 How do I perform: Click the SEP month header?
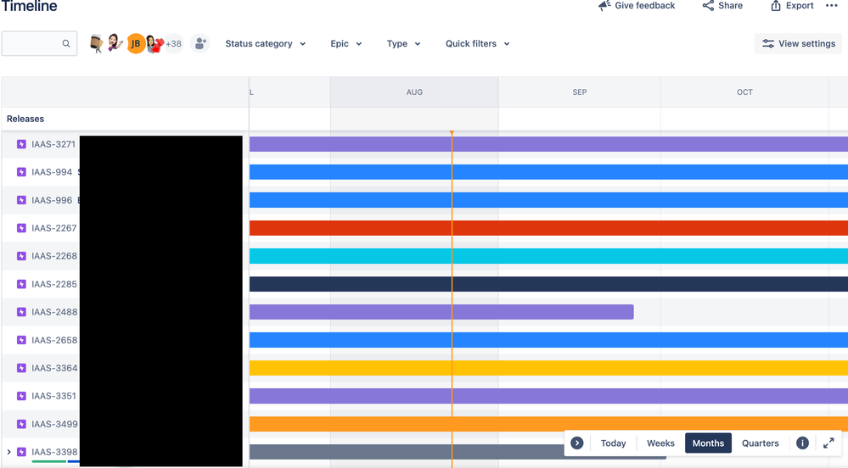pos(579,92)
